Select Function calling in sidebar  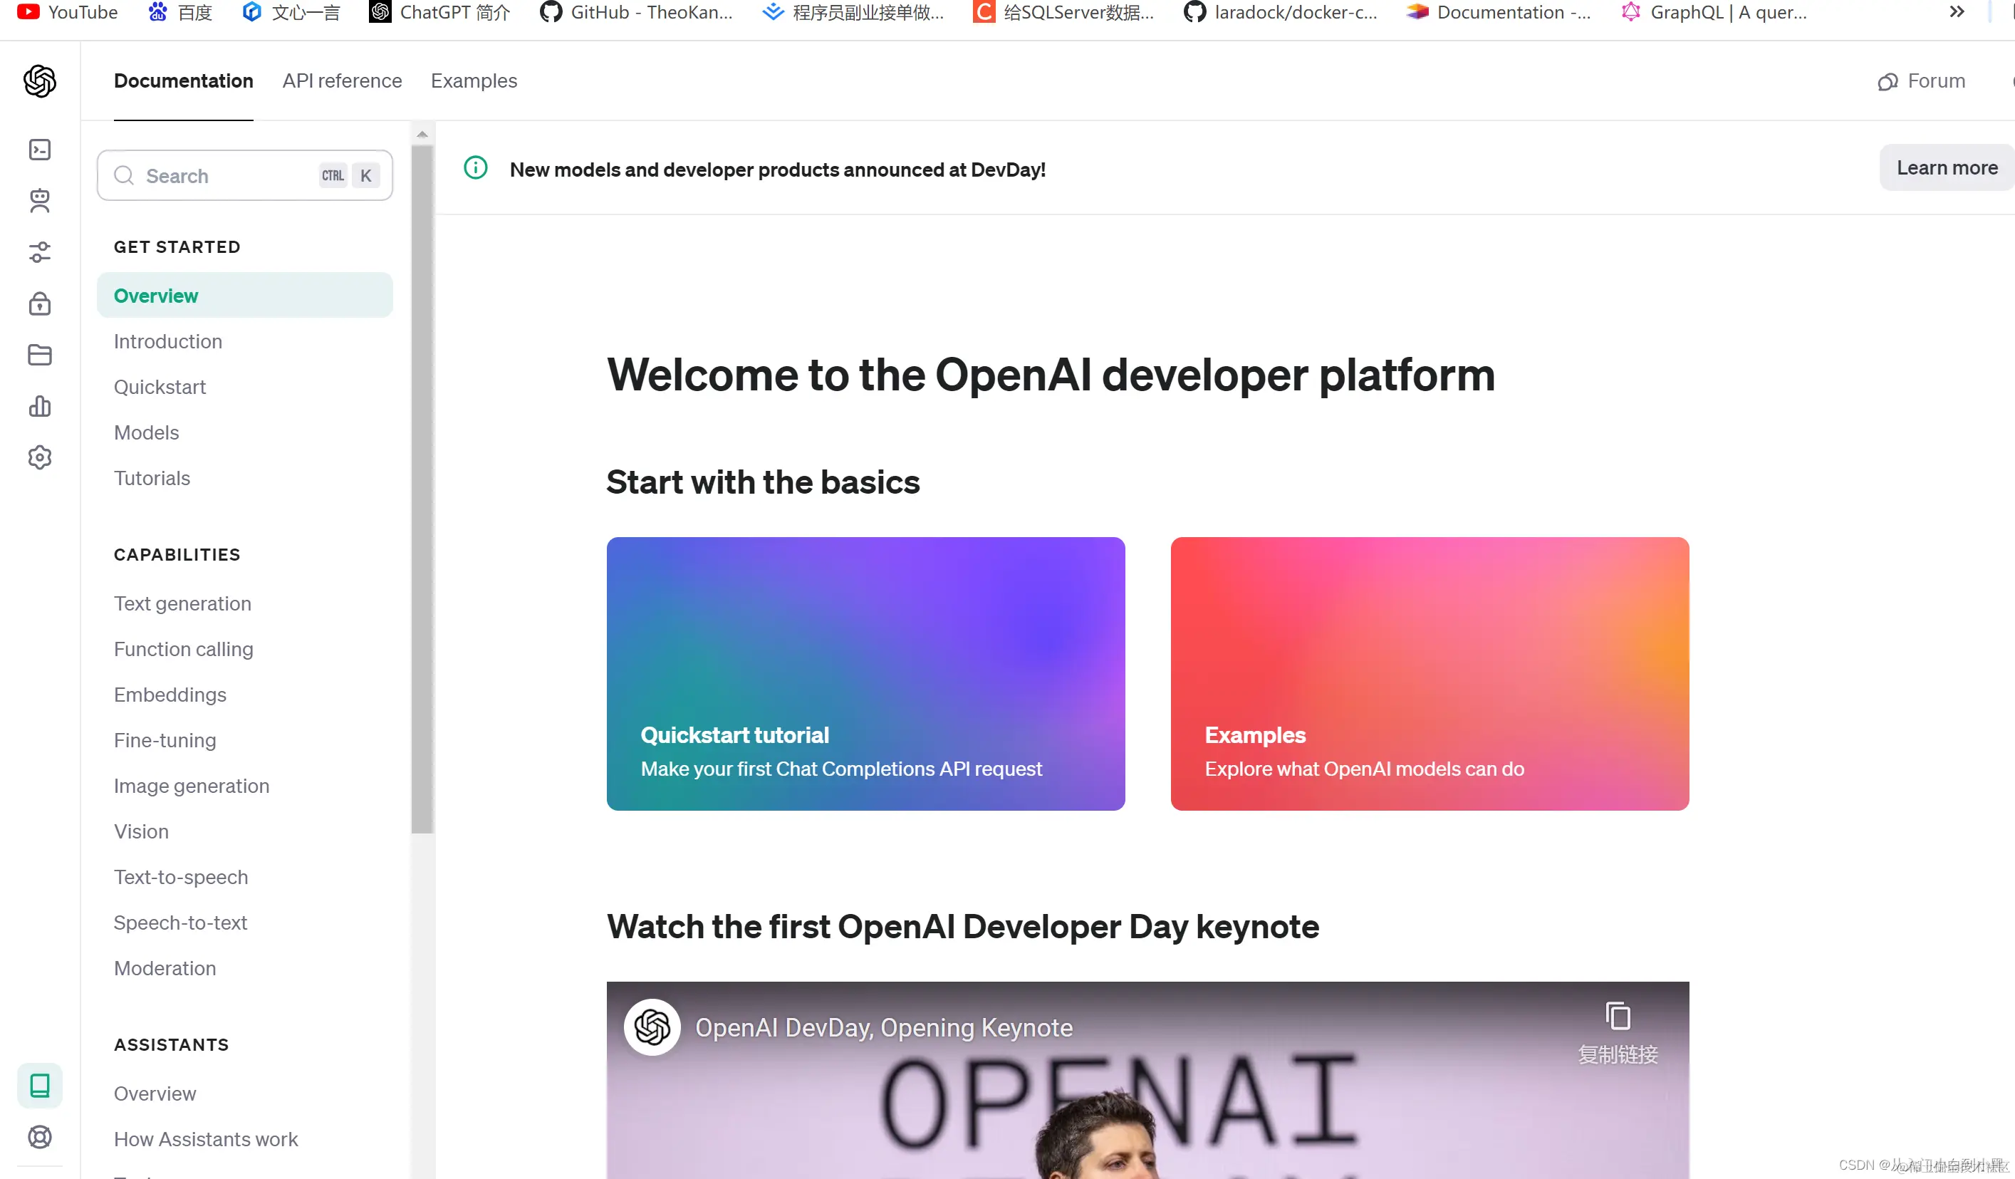[x=183, y=649]
